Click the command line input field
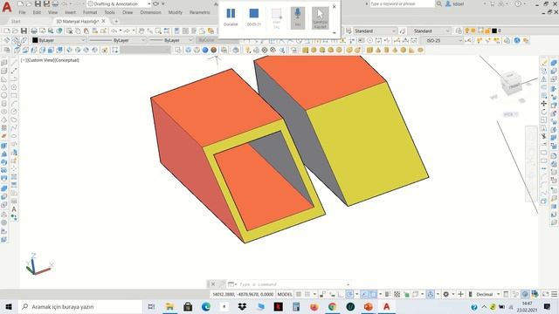The height and width of the screenshot is (314, 559). [293, 284]
